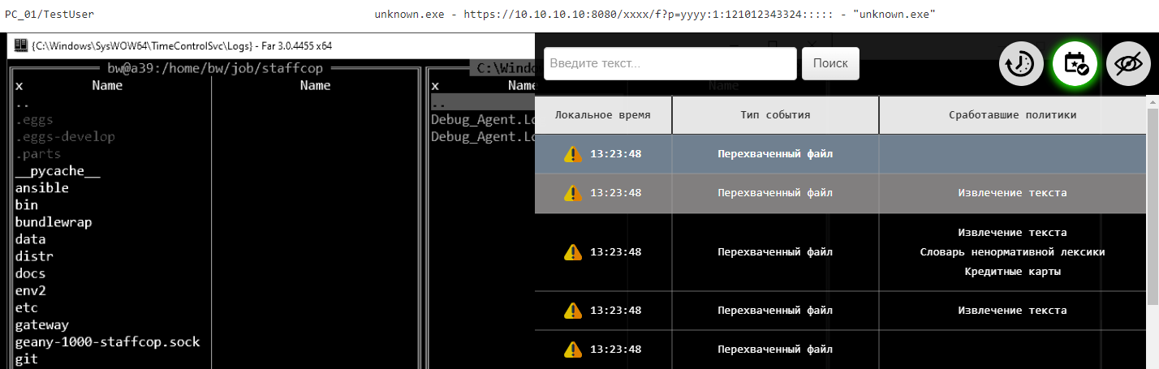This screenshot has height=369, width=1159.
Task: Select the bundlewrap folder in the file list
Action: click(x=54, y=222)
